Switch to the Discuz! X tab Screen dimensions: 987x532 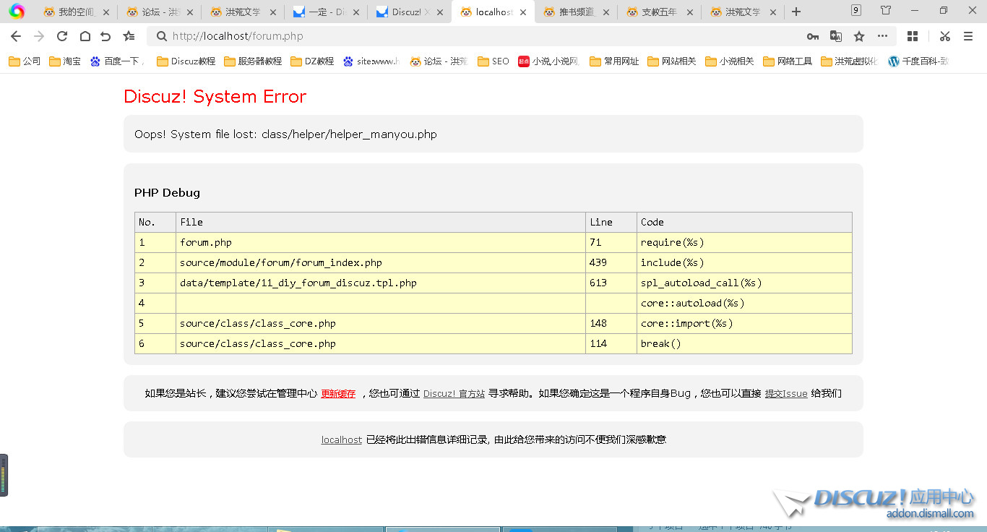point(410,12)
